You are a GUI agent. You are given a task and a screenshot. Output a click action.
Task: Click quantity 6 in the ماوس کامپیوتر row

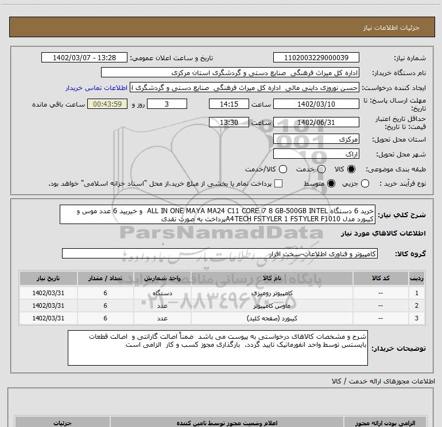point(105,305)
